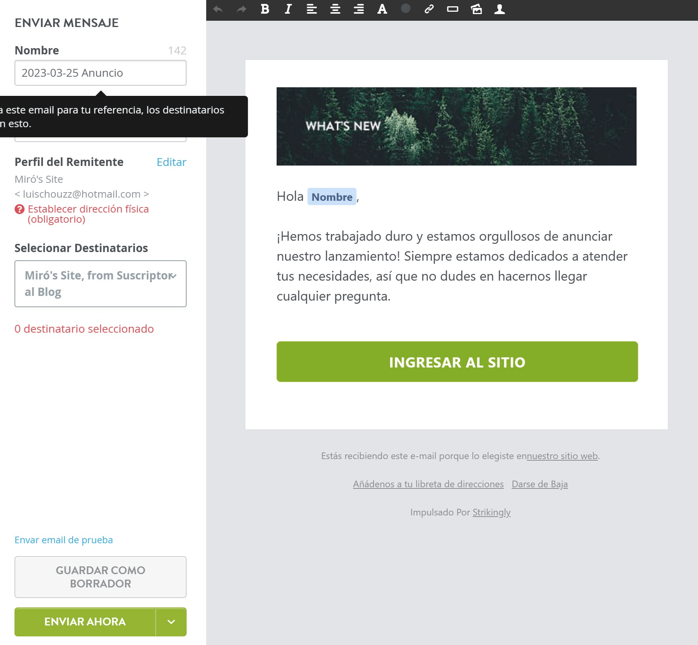Insert recipient name tag with person icon
This screenshot has height=645, width=698.
coord(500,9)
